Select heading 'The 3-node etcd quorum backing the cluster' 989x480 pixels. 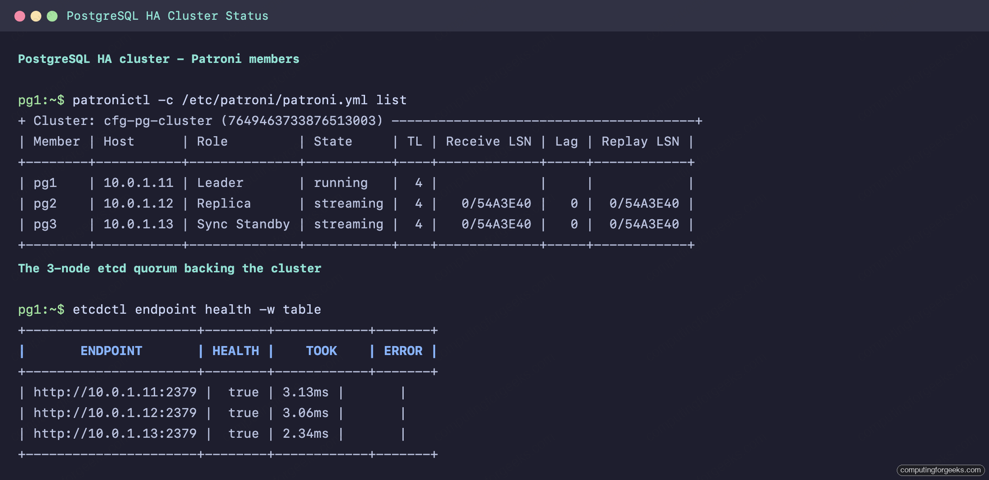(x=169, y=268)
